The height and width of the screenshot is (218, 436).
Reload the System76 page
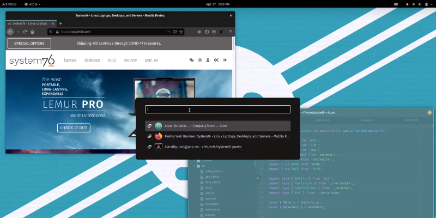click(25, 32)
